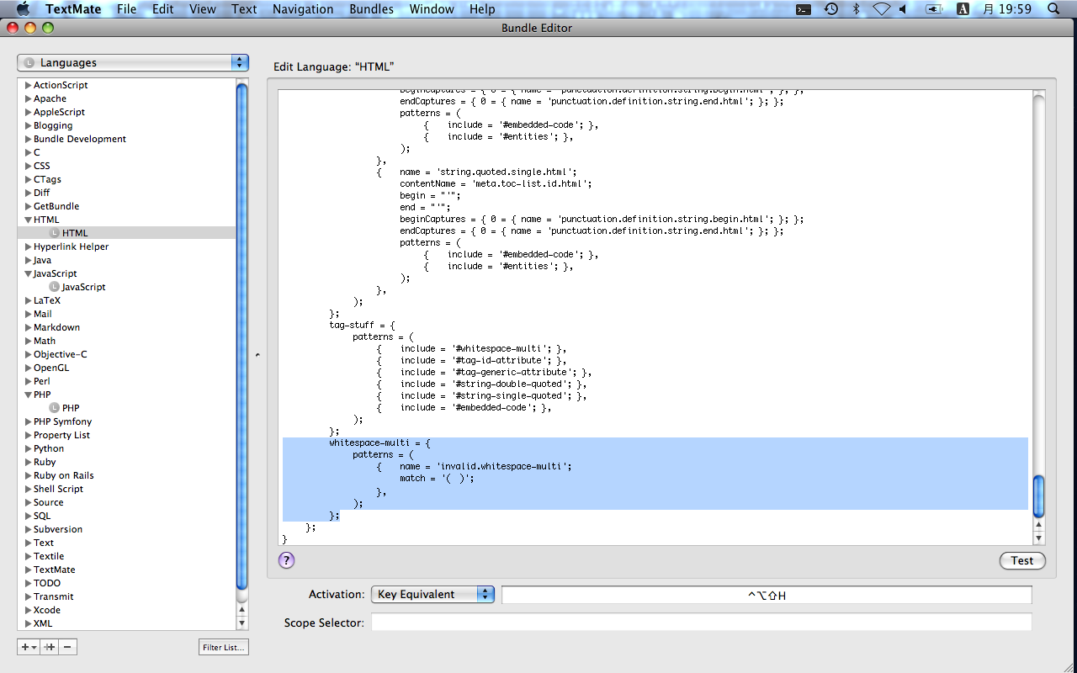The width and height of the screenshot is (1077, 673).
Task: Click the add new item plus button
Action: coord(28,647)
